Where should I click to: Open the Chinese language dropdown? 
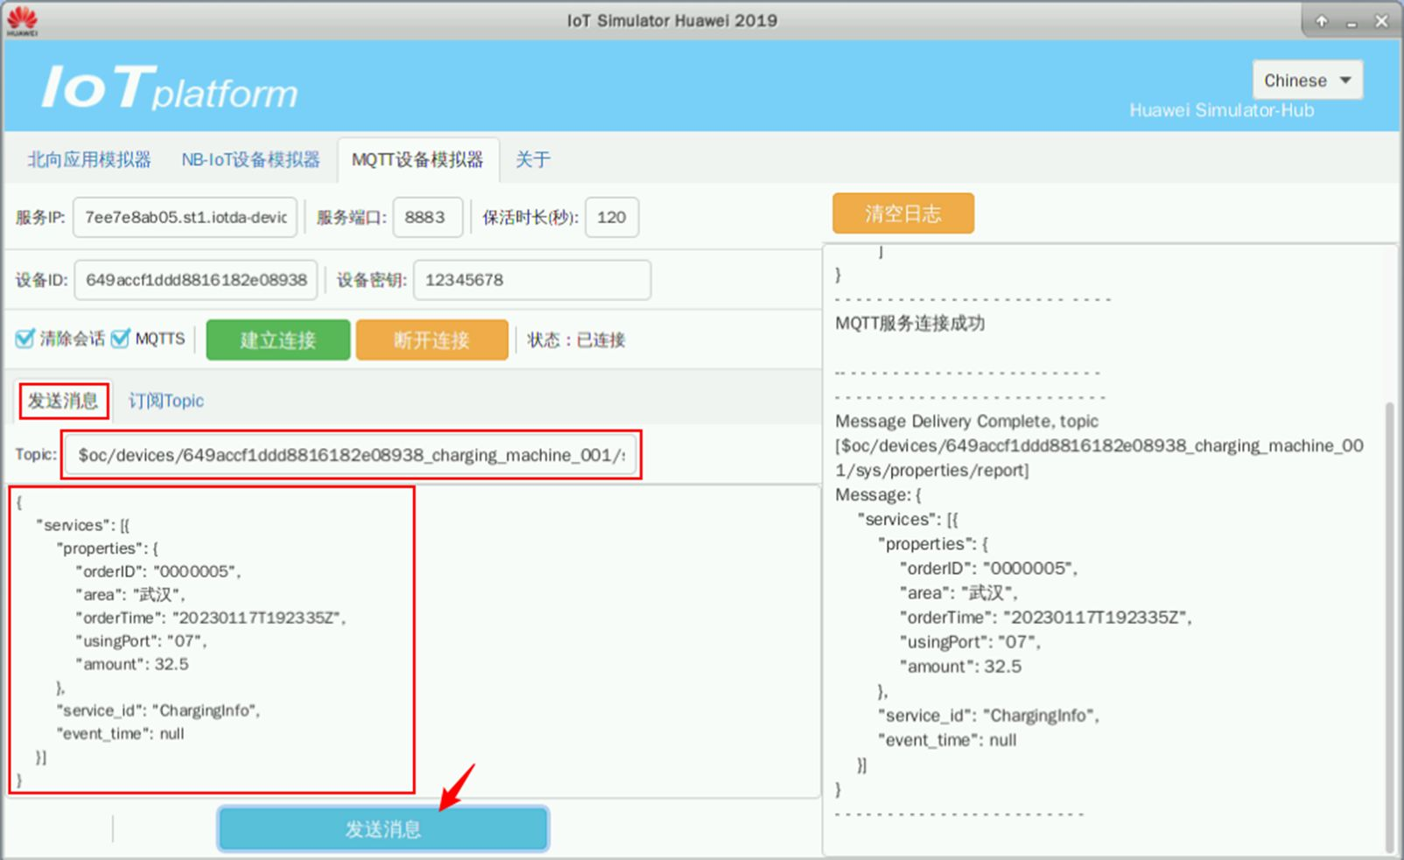pyautogui.click(x=1307, y=80)
